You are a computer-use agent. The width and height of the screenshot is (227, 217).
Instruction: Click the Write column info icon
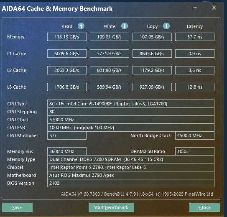coord(125,26)
